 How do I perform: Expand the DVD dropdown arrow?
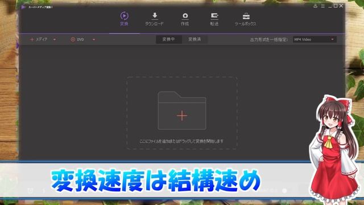94,39
